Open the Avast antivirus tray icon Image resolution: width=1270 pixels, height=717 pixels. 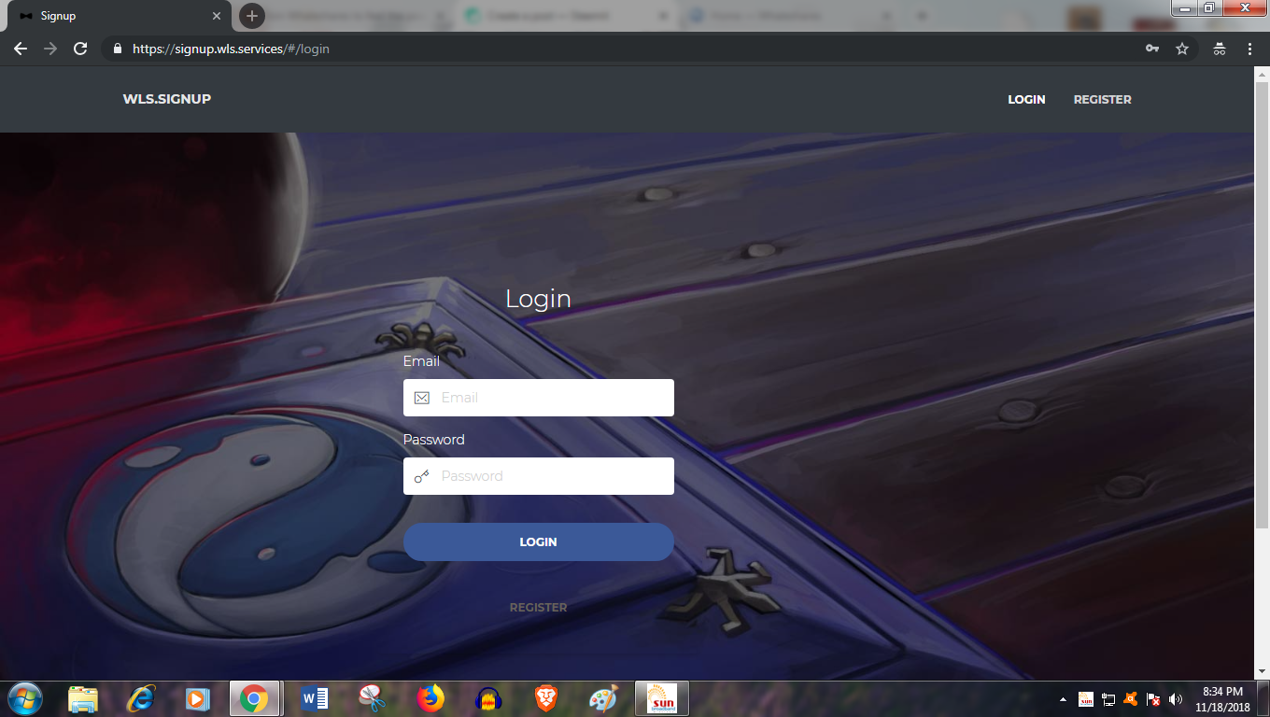[x=1131, y=699]
